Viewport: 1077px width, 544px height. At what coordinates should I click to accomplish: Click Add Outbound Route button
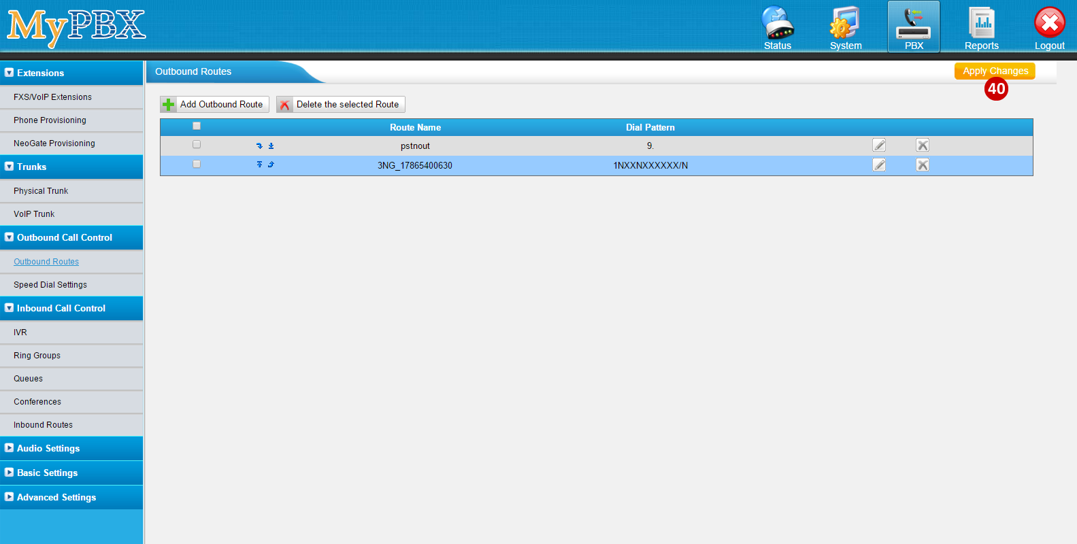(x=214, y=104)
